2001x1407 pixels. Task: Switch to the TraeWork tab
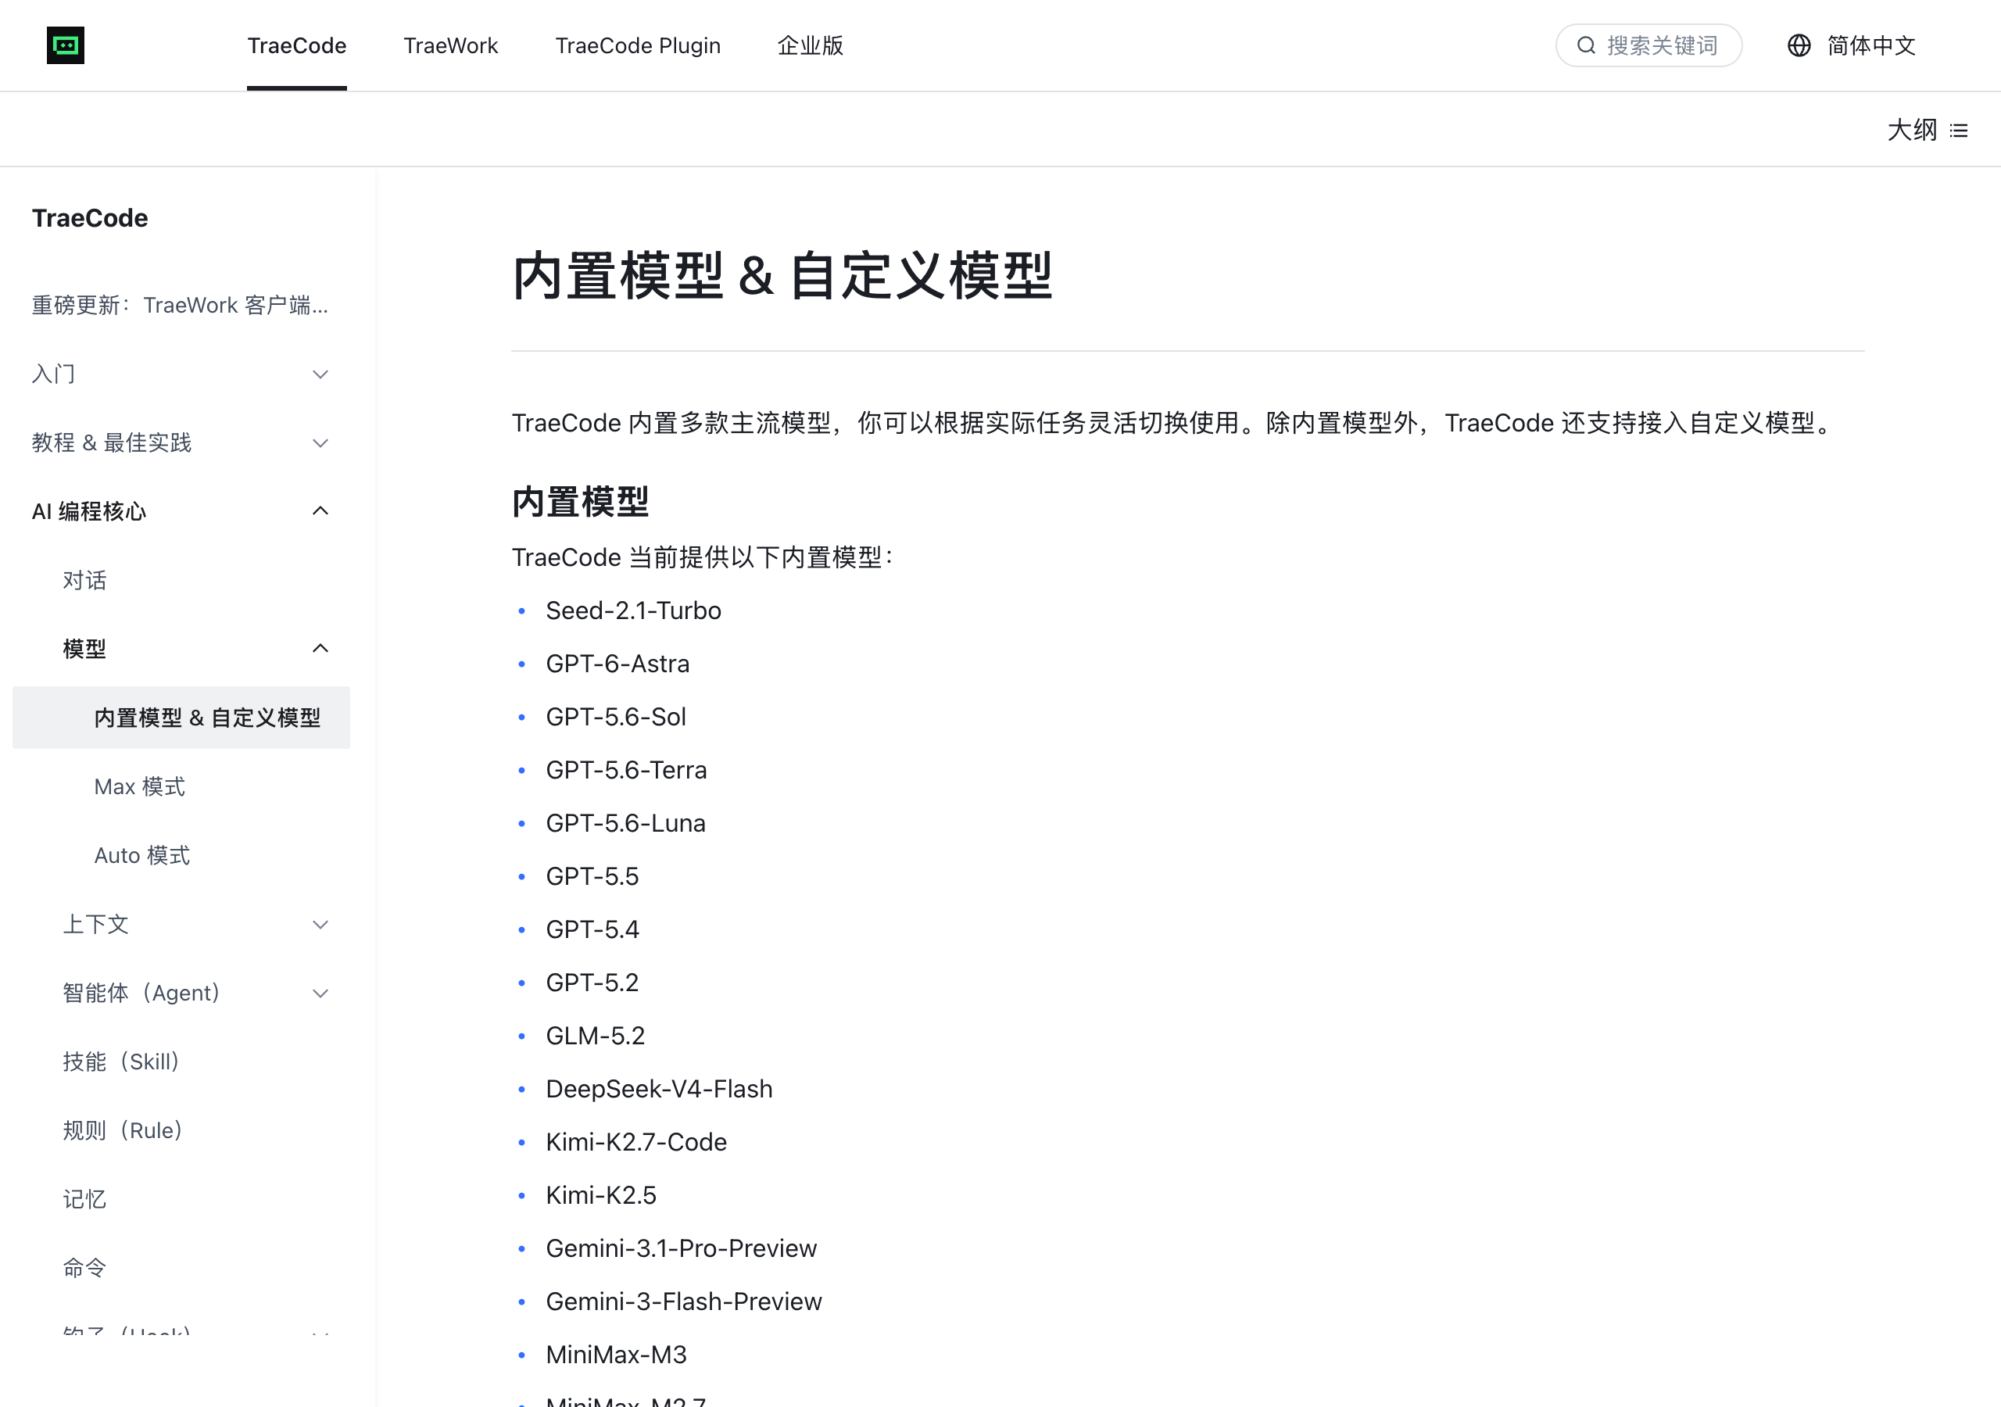pyautogui.click(x=450, y=45)
